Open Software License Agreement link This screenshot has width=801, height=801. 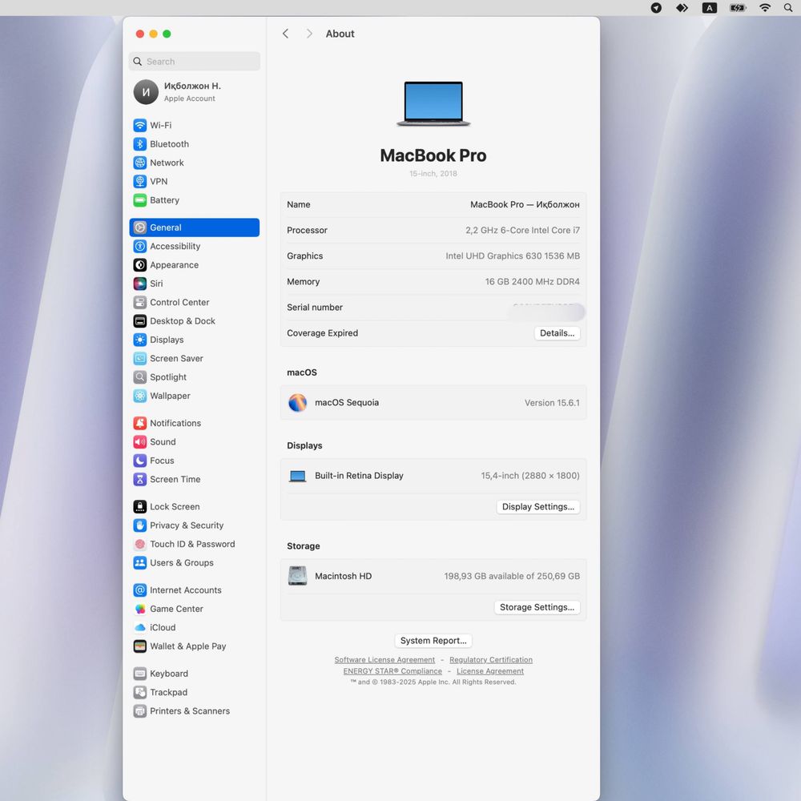384,660
